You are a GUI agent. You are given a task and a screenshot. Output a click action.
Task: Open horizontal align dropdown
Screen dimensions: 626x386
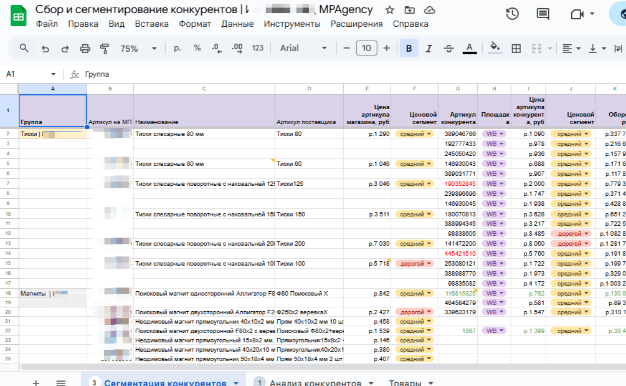coord(571,49)
